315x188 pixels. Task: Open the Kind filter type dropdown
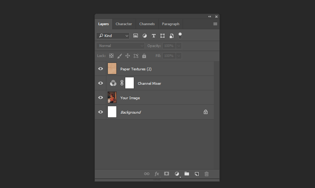(113, 36)
